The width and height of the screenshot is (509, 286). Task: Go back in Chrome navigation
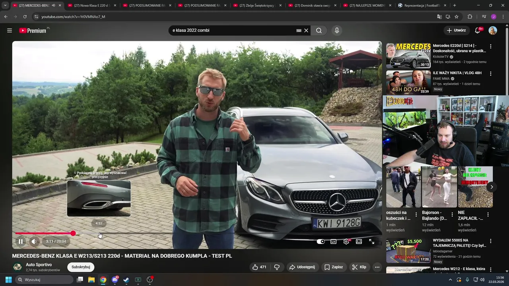(6, 17)
